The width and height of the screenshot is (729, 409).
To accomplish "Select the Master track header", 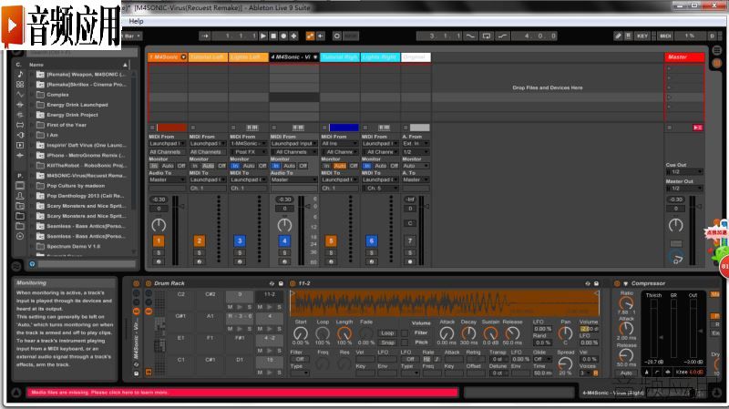I will pyautogui.click(x=684, y=56).
